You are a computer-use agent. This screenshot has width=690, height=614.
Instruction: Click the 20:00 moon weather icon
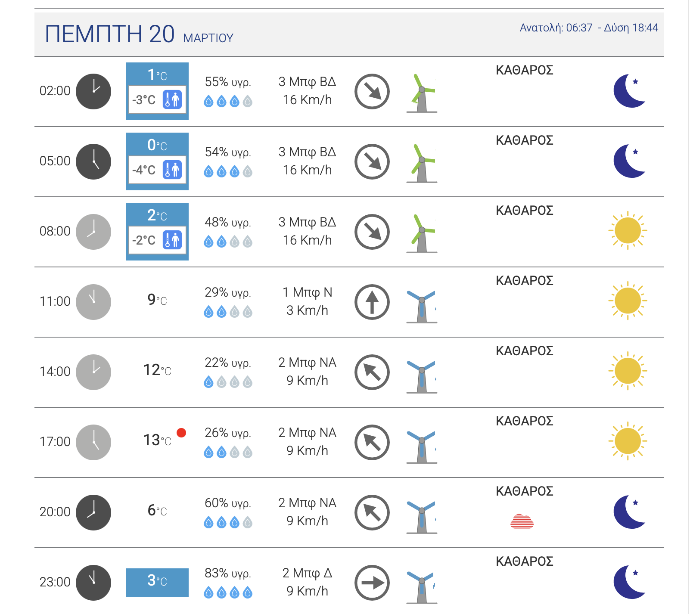(629, 512)
